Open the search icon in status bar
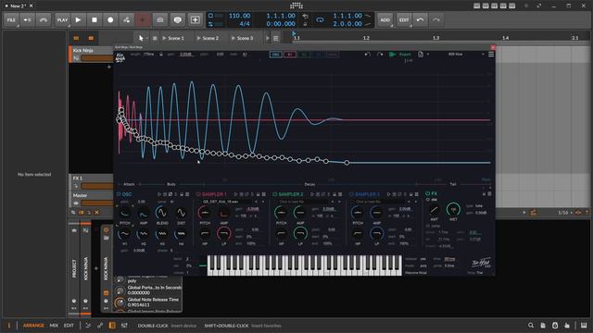The image size is (593, 333). tap(531, 326)
